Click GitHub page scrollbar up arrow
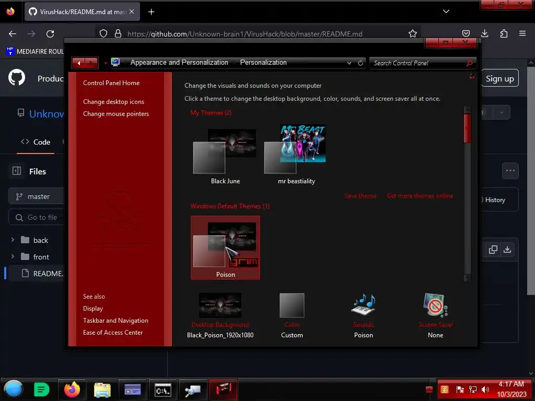Screen dimensions: 535x401 pos(531,63)
